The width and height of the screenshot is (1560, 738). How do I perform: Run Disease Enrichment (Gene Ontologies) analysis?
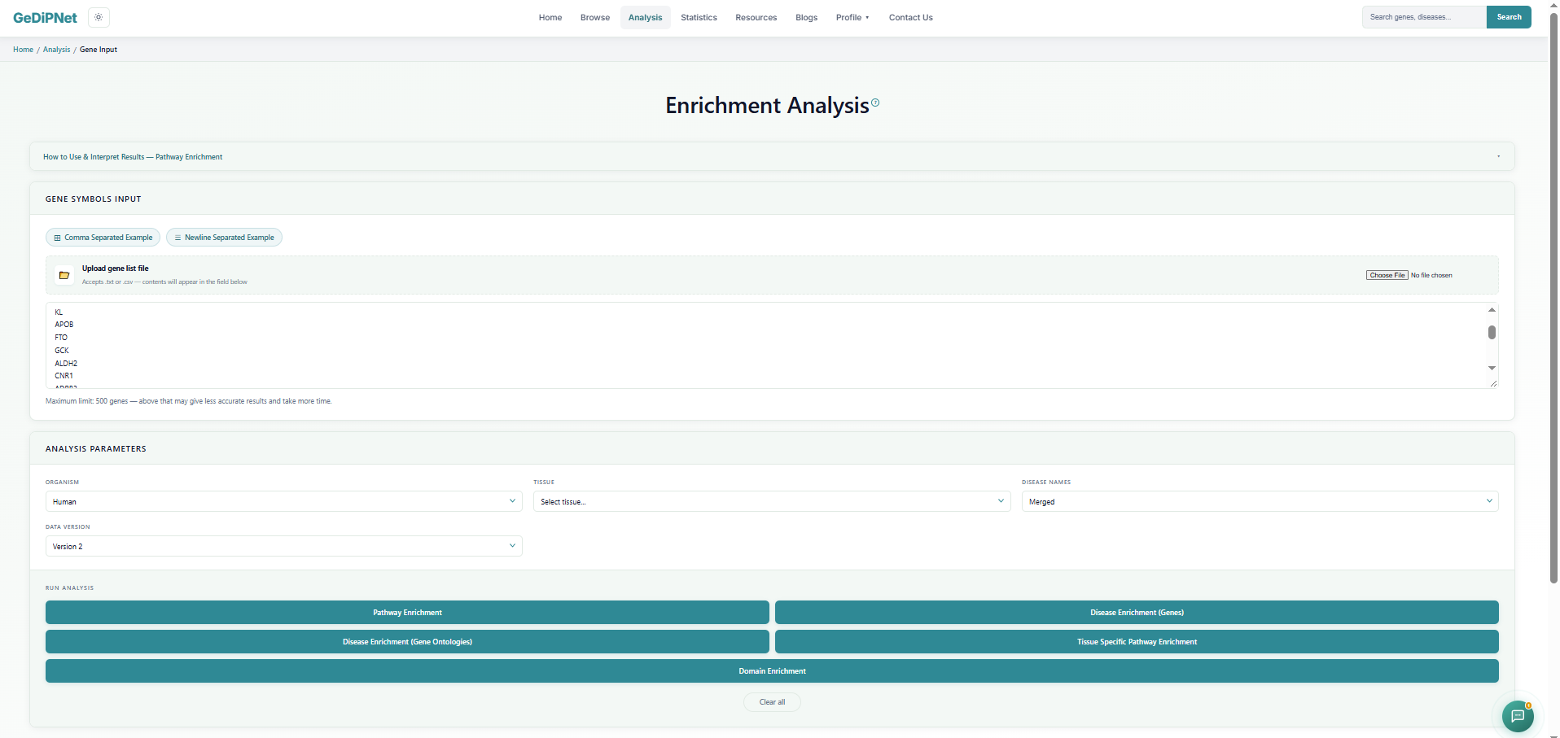point(407,641)
